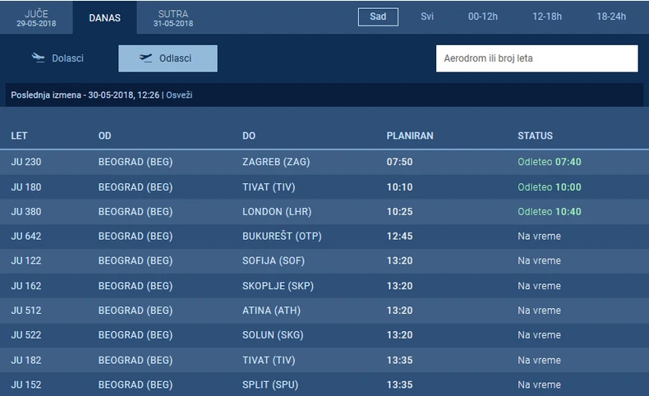Choose the Svi time filter
This screenshot has height=396, width=649.
coord(427,16)
